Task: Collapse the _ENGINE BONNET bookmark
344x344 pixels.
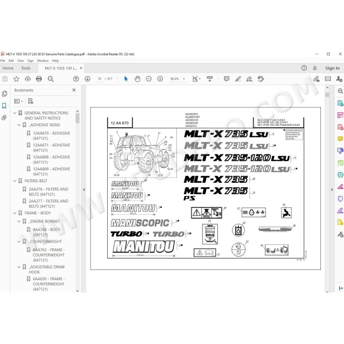Action: (19, 221)
